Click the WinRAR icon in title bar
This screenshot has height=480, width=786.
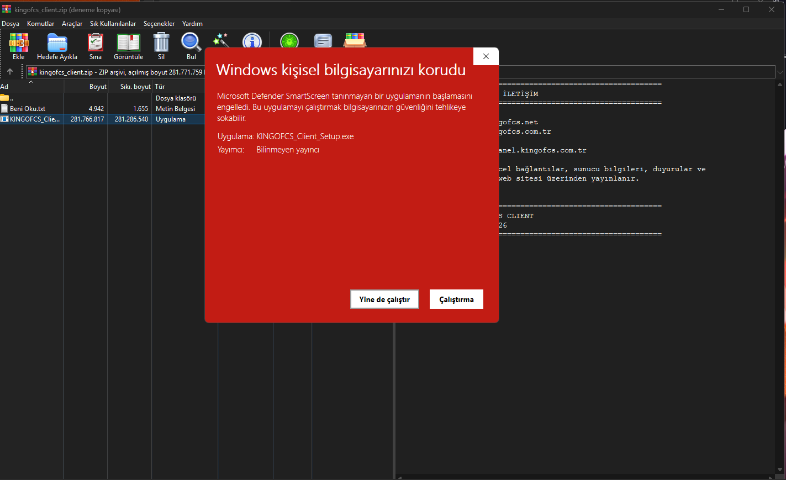(6, 9)
